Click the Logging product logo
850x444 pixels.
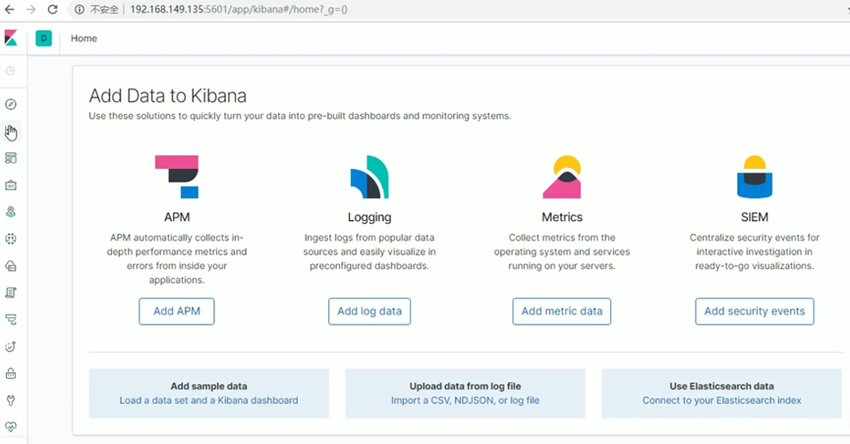point(369,177)
